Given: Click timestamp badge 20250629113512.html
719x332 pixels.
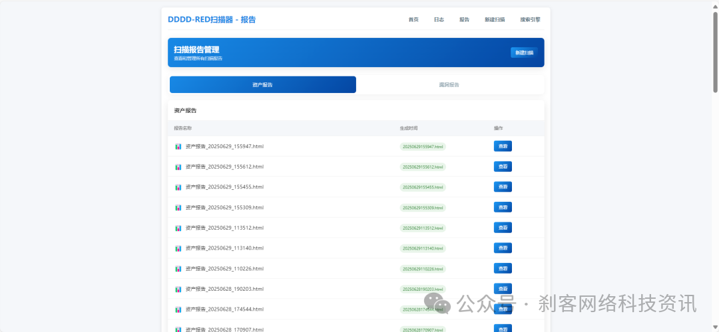Looking at the screenshot, I should (423, 228).
